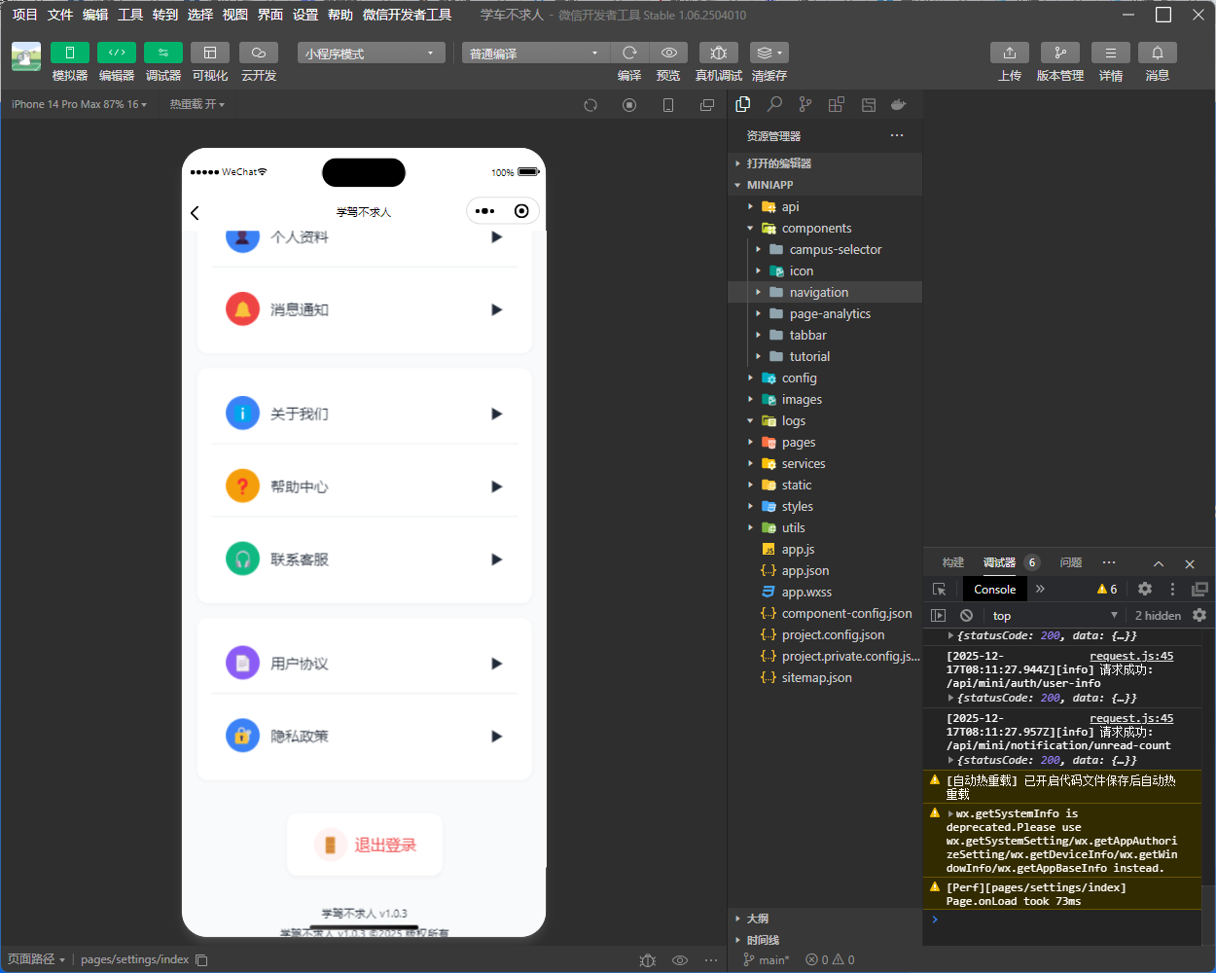
Task: Click the Compile refresh icon
Action: pyautogui.click(x=629, y=53)
